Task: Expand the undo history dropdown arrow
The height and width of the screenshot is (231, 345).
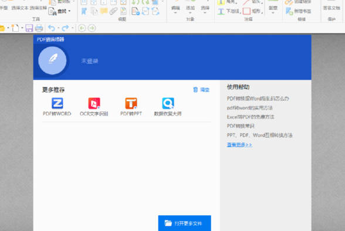Action: (58, 28)
